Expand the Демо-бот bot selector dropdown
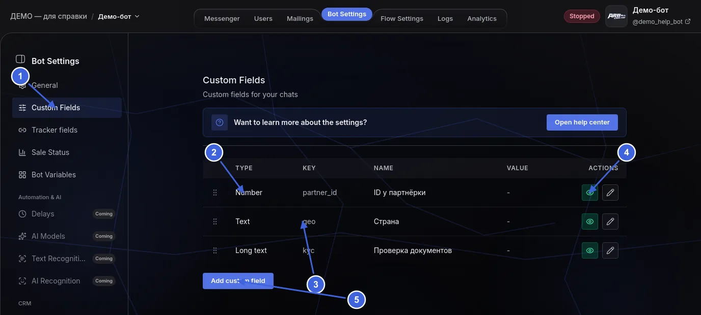Screen dimensions: 701x315 click(119, 16)
